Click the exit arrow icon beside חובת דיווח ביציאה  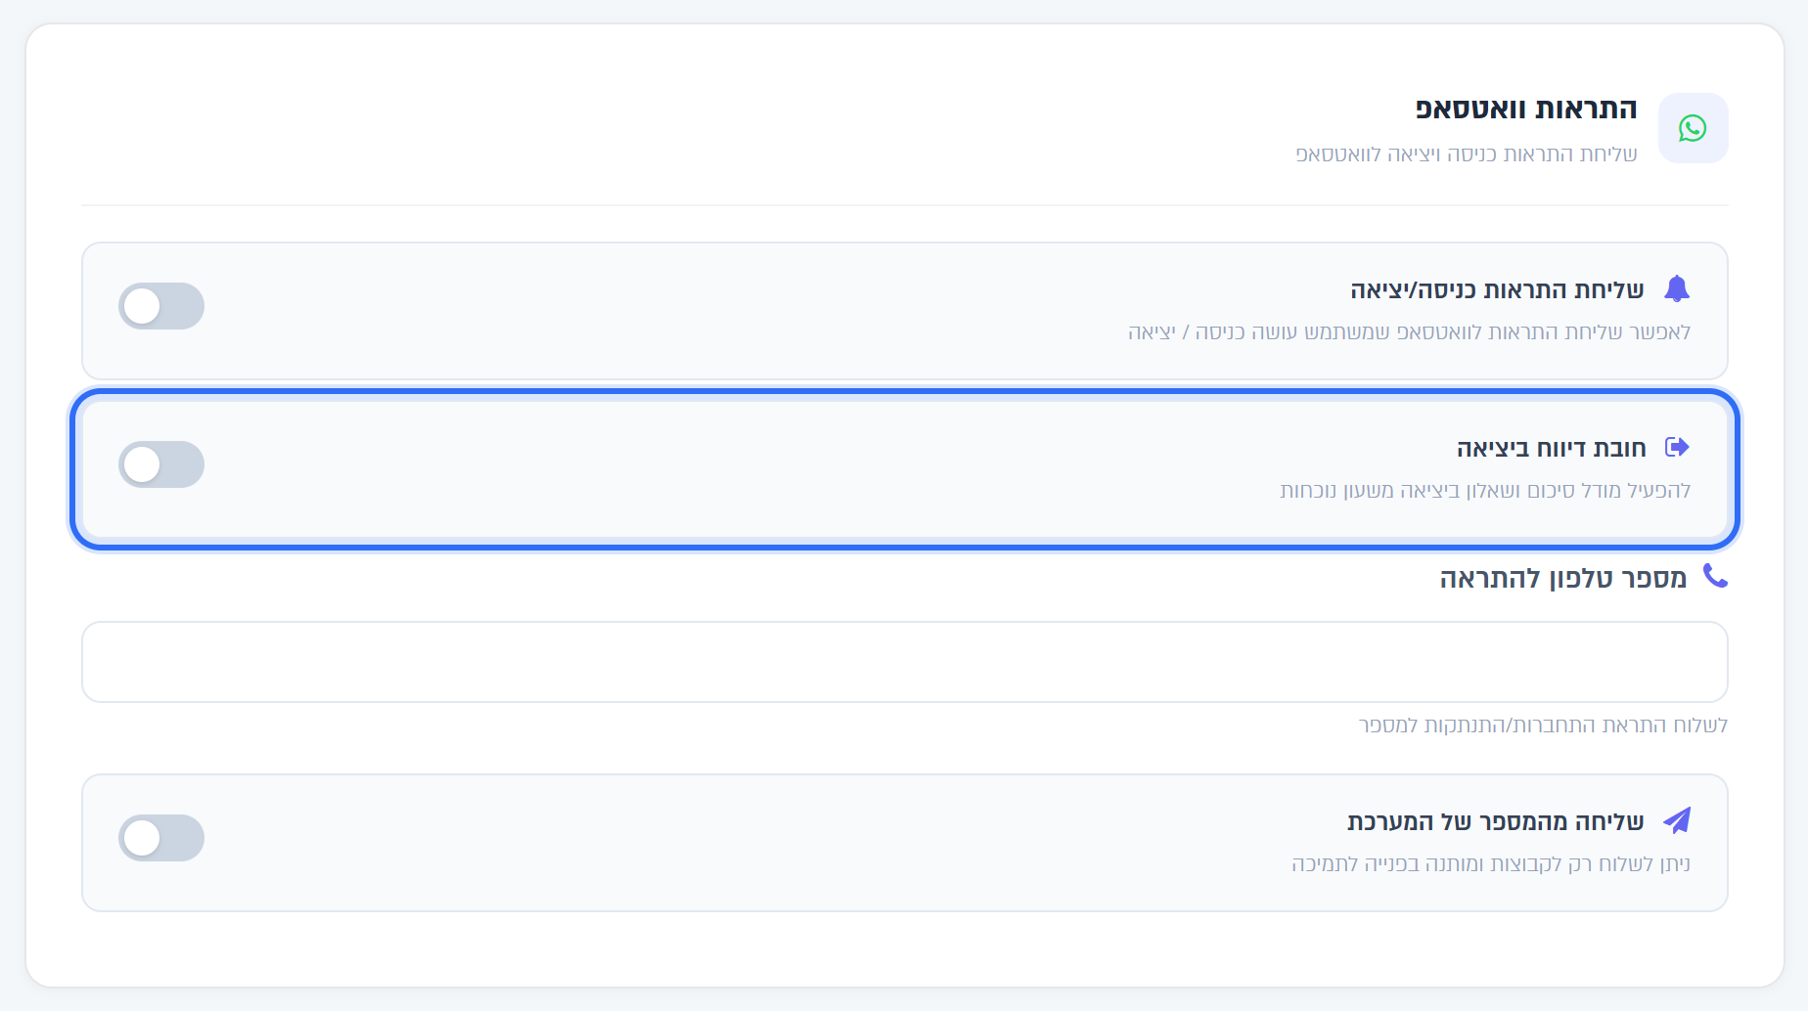(1677, 447)
